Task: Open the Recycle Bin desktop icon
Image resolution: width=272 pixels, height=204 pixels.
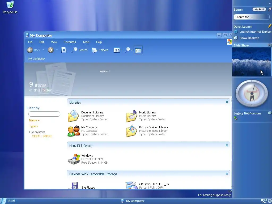Action: [10, 7]
